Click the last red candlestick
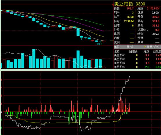Screen dimensions: 161x135 point(103,41)
